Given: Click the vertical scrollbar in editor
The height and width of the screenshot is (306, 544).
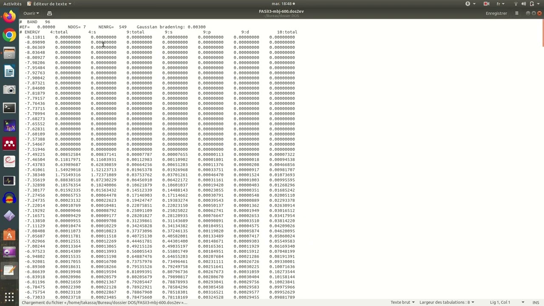Looking at the screenshot, I should tap(542, 32).
